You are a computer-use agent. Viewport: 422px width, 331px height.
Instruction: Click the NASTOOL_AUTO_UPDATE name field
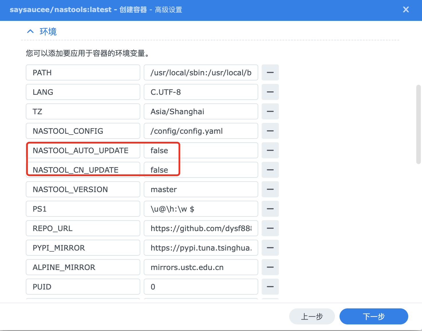click(83, 150)
